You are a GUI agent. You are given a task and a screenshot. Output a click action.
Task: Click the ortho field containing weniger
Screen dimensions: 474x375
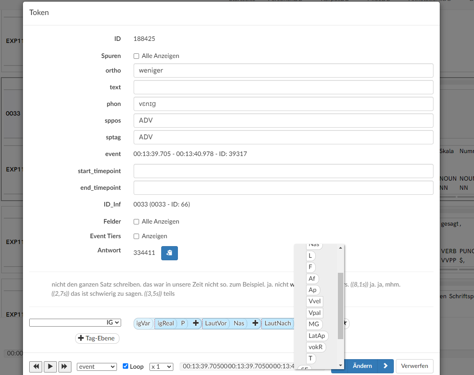click(x=283, y=70)
